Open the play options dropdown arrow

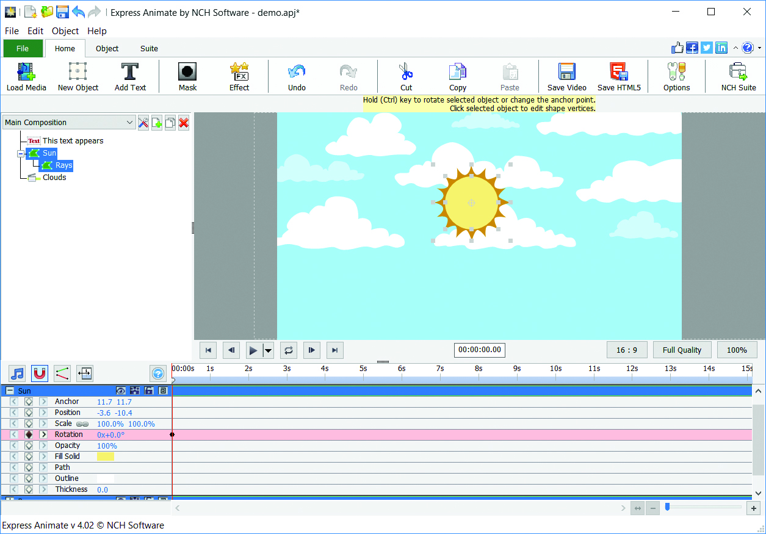tap(268, 350)
